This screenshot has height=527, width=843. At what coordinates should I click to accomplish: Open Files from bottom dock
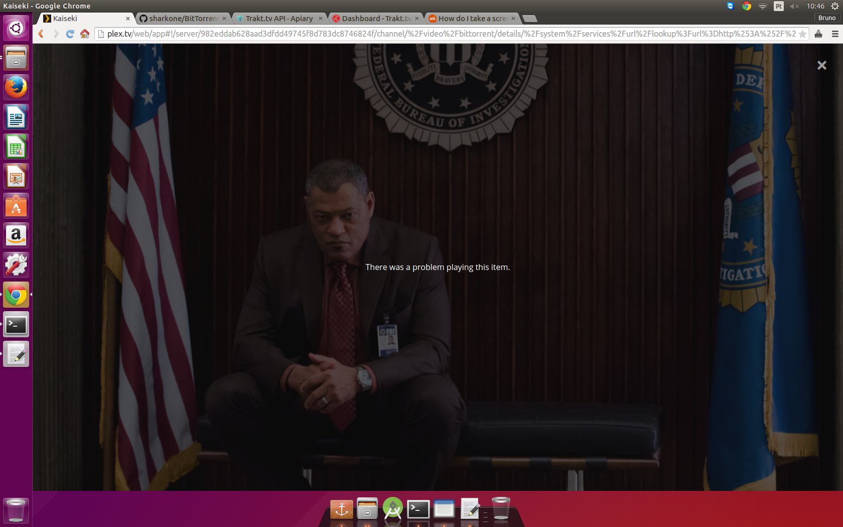[367, 509]
